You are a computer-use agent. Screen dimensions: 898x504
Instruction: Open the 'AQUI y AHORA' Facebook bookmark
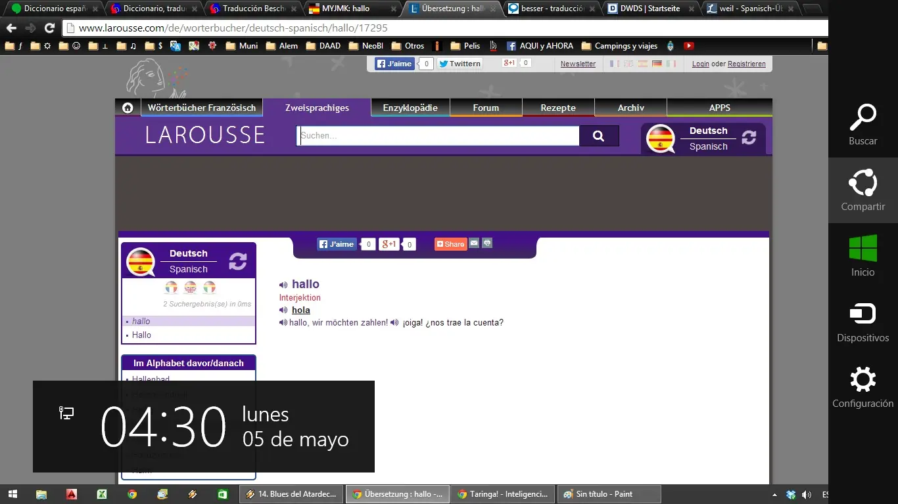point(540,46)
